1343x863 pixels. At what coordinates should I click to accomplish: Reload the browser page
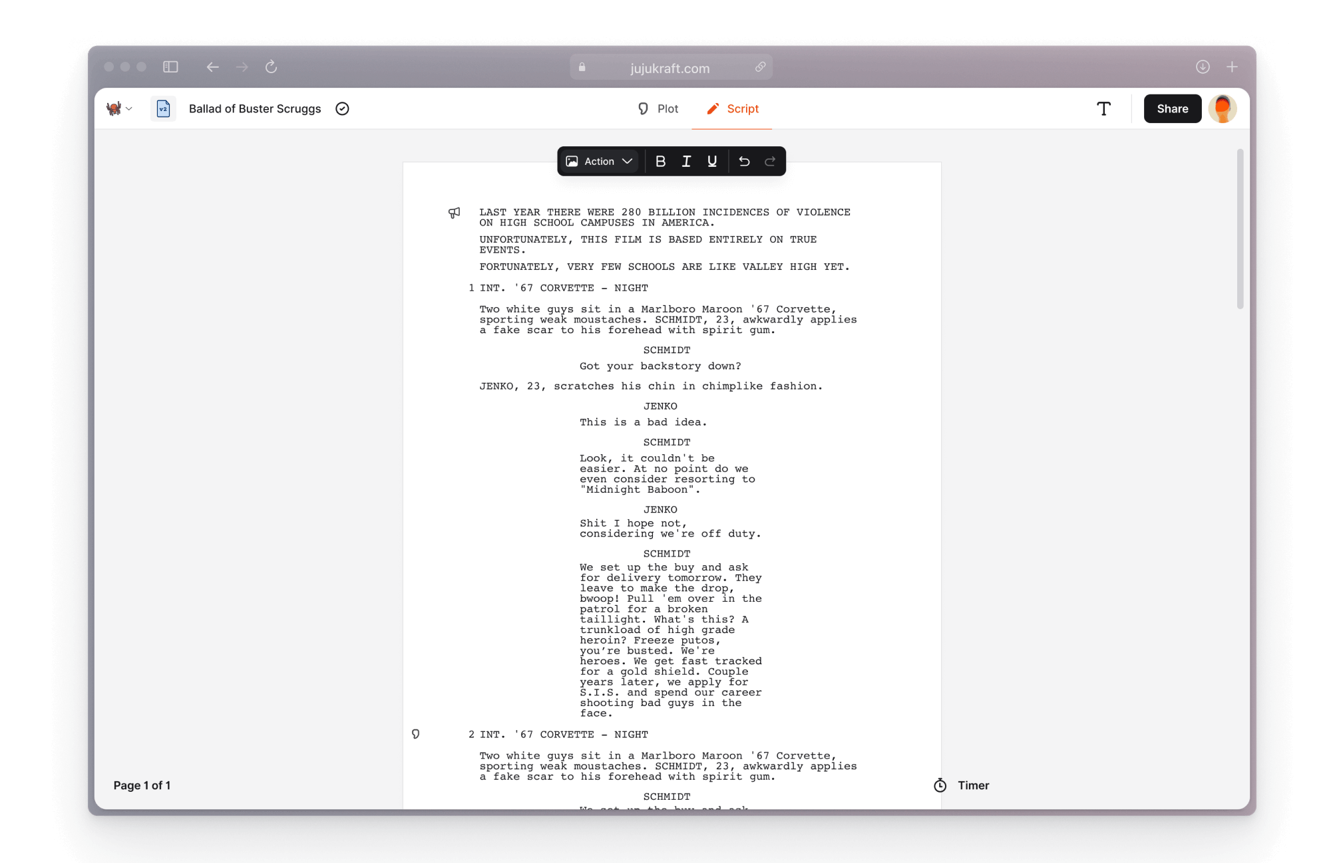pos(271,66)
